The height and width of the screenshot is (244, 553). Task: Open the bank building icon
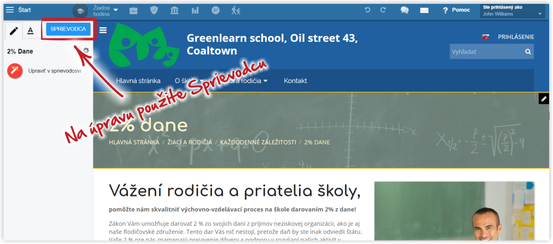[175, 11]
